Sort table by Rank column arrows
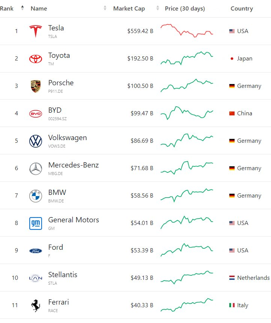 22,8
